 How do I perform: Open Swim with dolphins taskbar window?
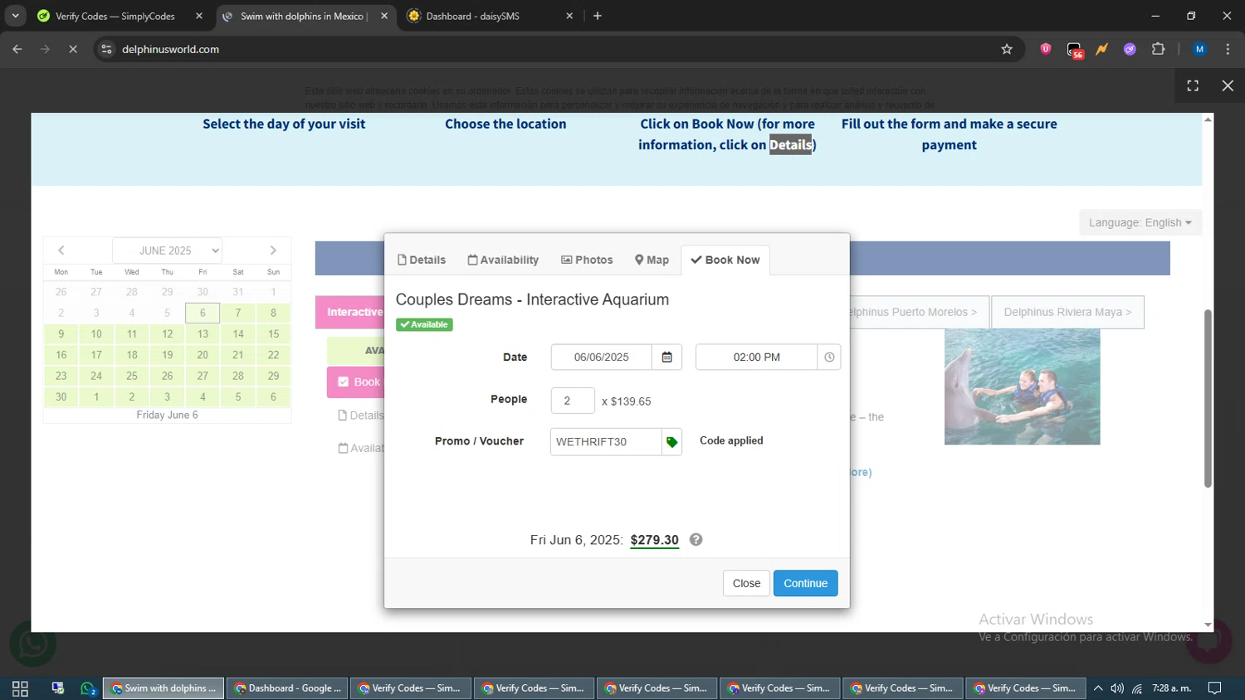164,688
